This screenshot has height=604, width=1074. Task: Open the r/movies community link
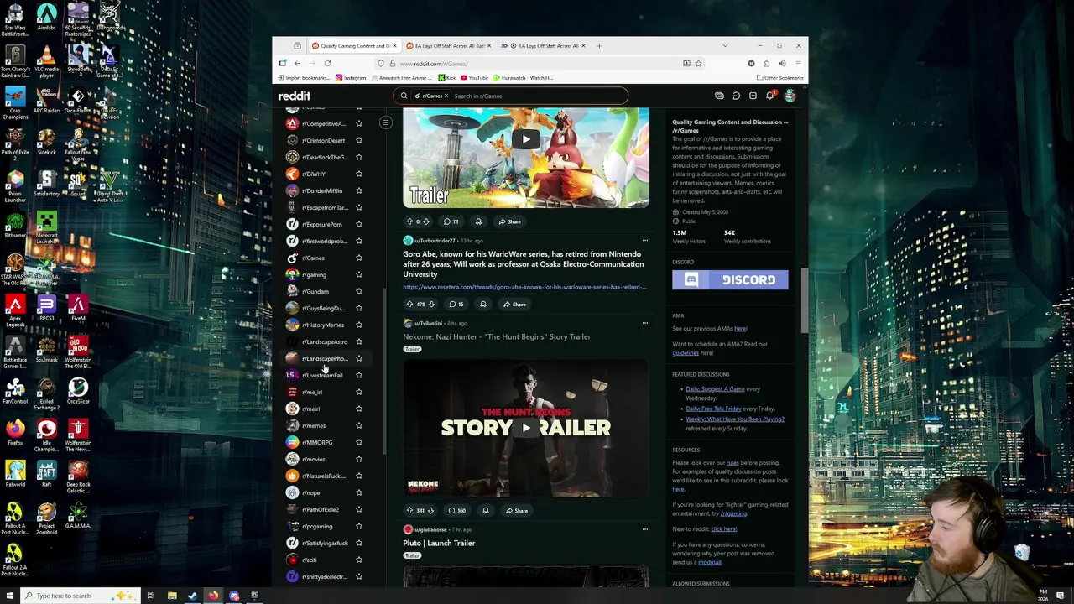click(313, 459)
